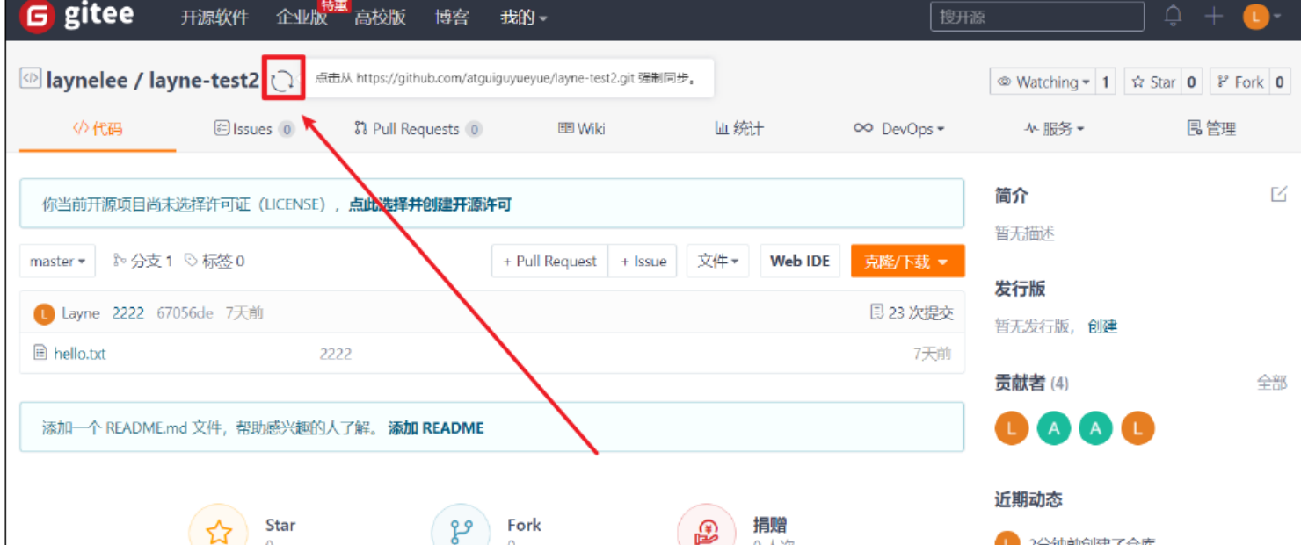Open the user avatar menu
1301x545 pixels.
tap(1261, 17)
